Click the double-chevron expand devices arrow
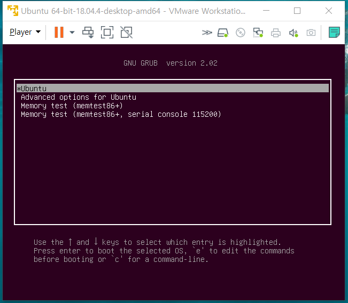Image resolution: width=348 pixels, height=303 pixels. click(207, 33)
